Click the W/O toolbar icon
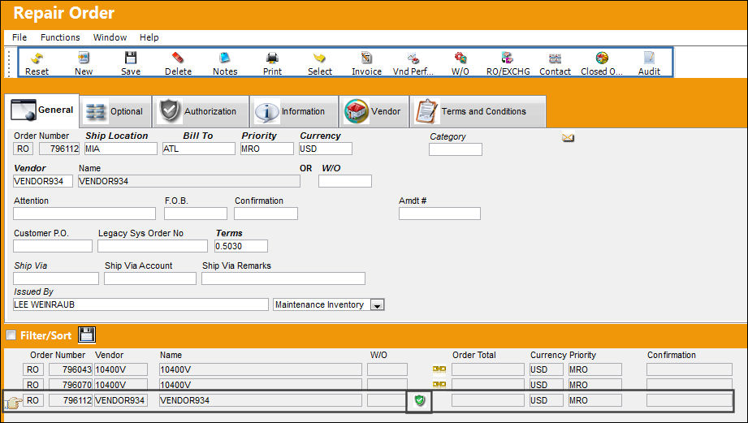This screenshot has width=748, height=423. coord(460,58)
